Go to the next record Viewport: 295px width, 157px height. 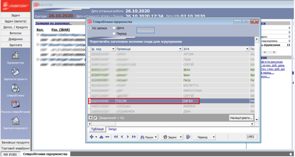(128, 137)
